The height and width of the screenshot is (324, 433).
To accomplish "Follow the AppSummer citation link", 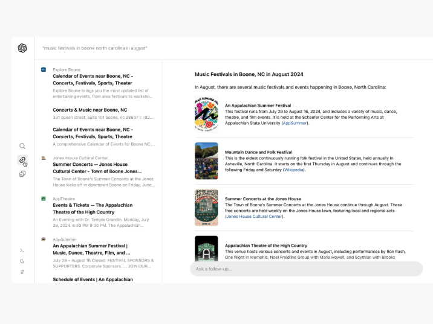I will point(295,123).
